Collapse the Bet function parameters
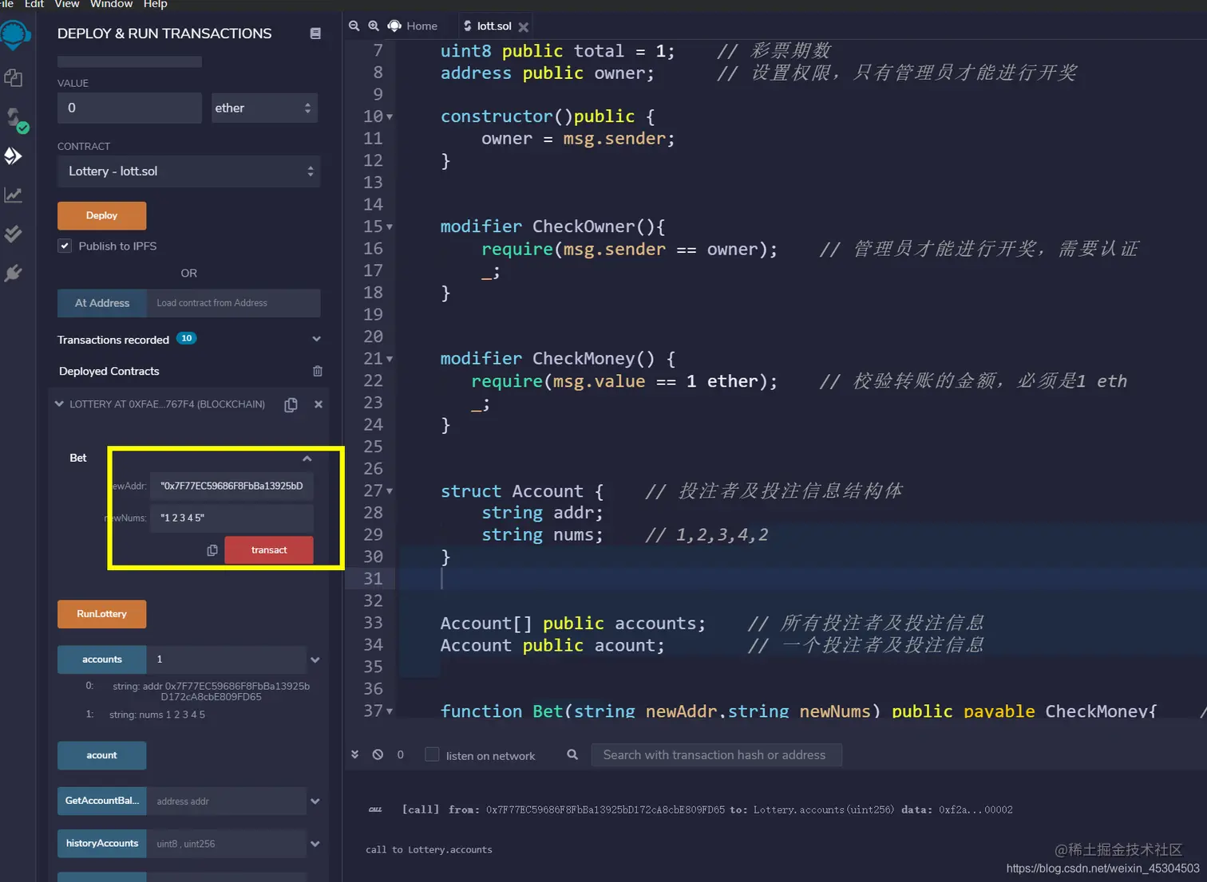 (x=307, y=459)
